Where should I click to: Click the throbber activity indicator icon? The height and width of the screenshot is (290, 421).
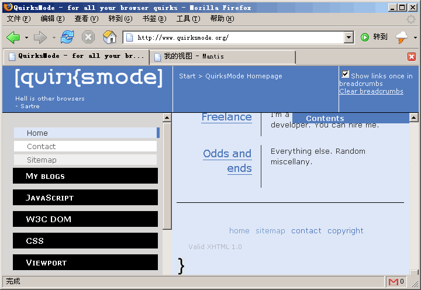coord(411,19)
